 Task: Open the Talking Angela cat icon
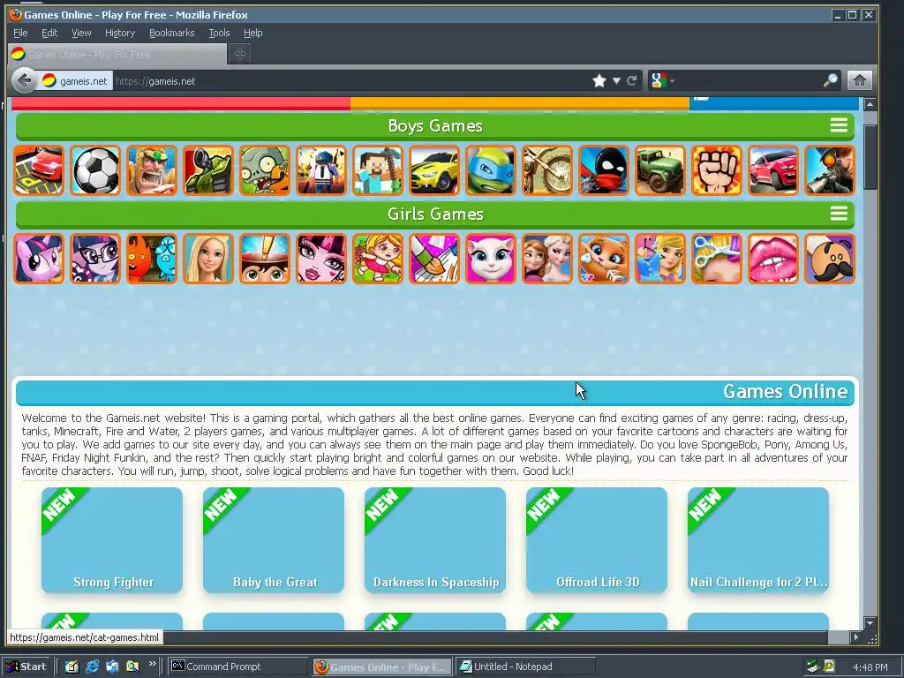(491, 259)
